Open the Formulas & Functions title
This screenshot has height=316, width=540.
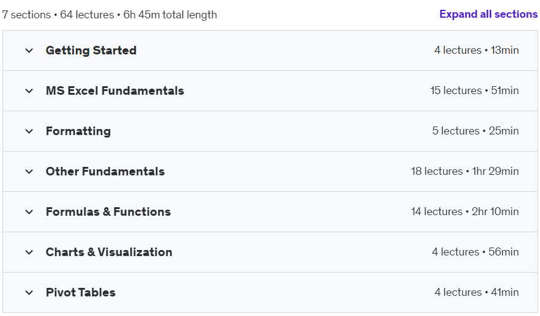point(108,211)
